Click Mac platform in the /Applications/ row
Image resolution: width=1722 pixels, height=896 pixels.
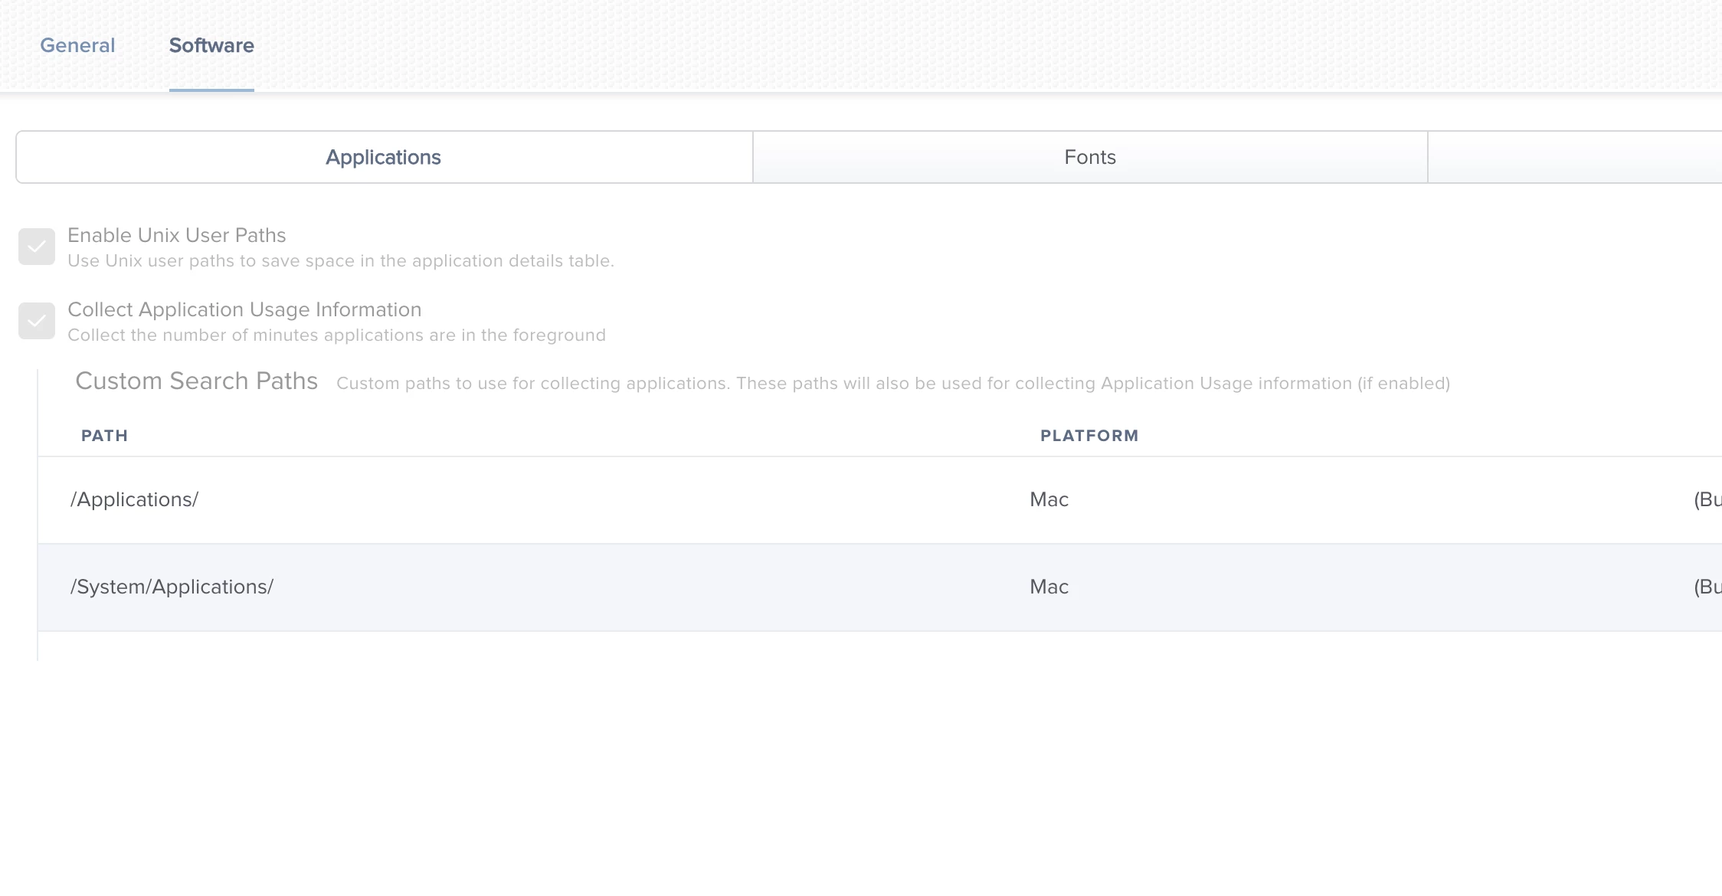point(1049,499)
